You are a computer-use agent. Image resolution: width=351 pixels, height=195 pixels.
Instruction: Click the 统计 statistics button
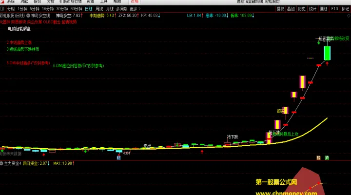pos(312,9)
